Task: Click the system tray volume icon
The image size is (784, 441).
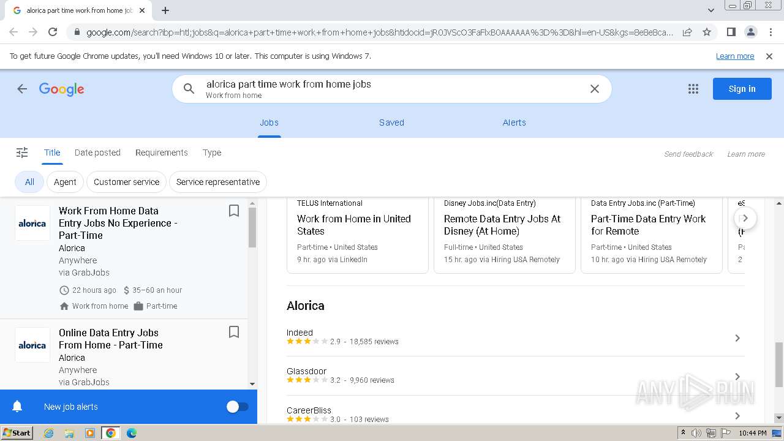Action: (x=696, y=433)
